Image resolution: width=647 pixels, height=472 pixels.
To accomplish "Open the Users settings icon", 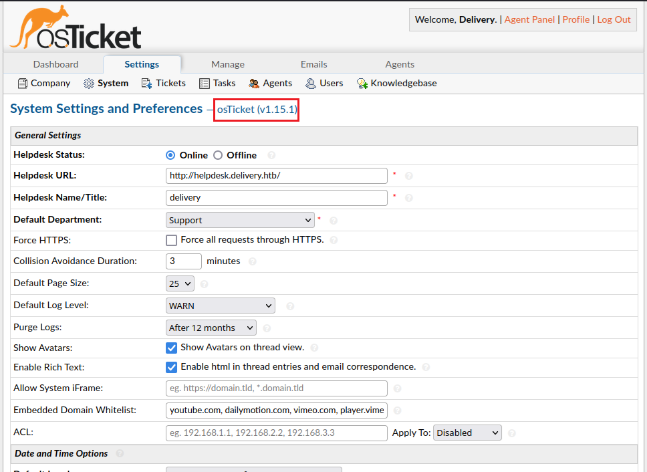I will coord(311,84).
